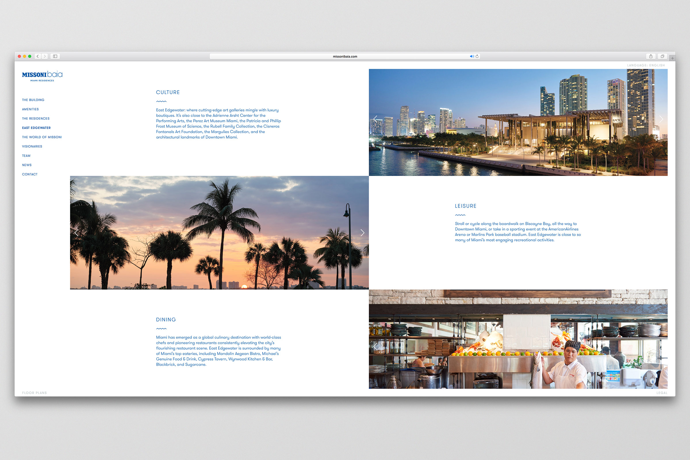Add a new tab with the plus button

pos(672,58)
